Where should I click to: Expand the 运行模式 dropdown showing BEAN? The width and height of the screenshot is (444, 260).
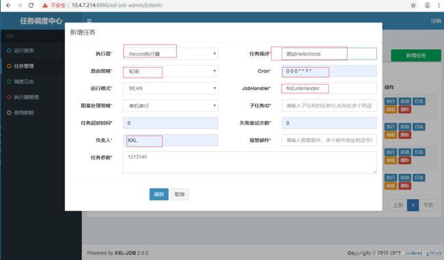click(171, 88)
